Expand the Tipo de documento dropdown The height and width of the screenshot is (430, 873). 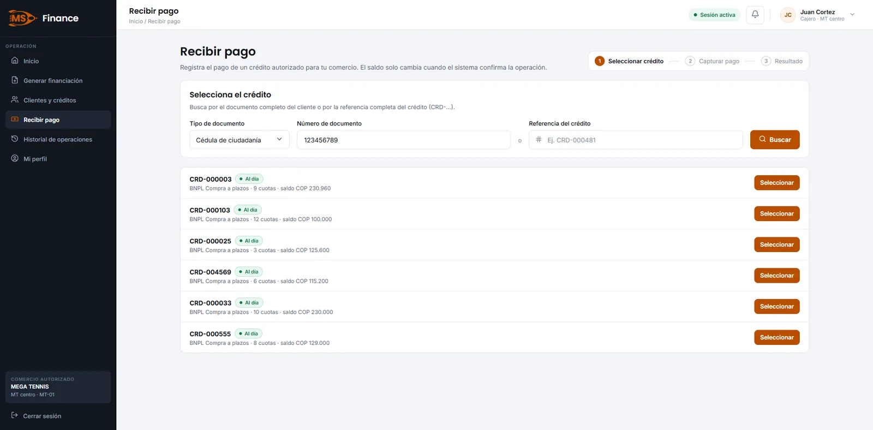pyautogui.click(x=240, y=140)
